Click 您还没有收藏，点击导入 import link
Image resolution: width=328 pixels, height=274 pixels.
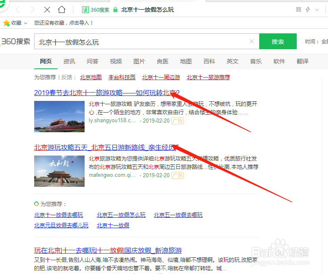[63, 23]
